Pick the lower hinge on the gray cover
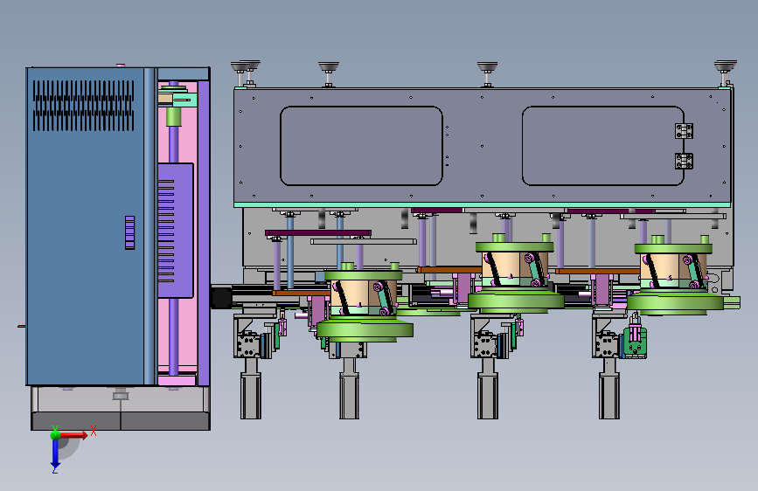Viewport: 758px width, 491px height. [684, 161]
